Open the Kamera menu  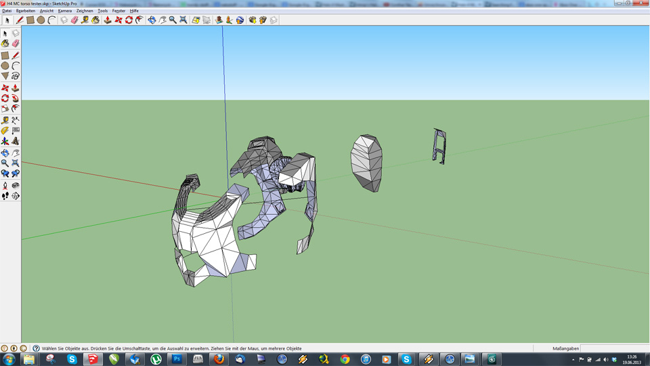(64, 11)
